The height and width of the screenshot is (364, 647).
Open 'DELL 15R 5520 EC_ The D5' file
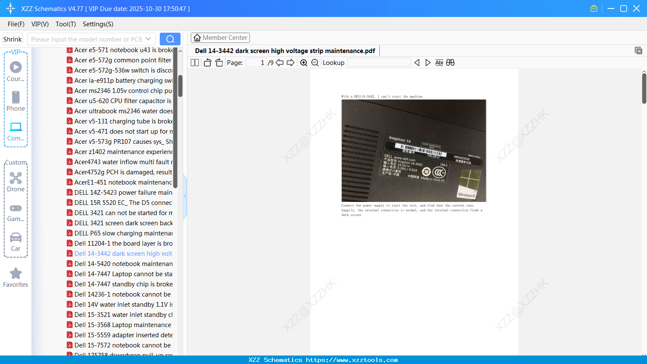(x=120, y=203)
